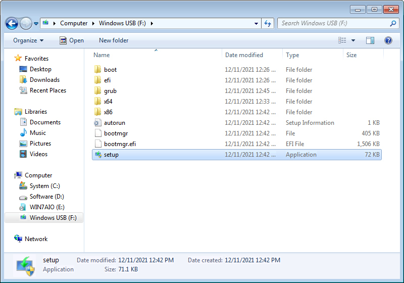
Task: Select Windows USB (F:) in navigation pane
Action: tap(44, 217)
